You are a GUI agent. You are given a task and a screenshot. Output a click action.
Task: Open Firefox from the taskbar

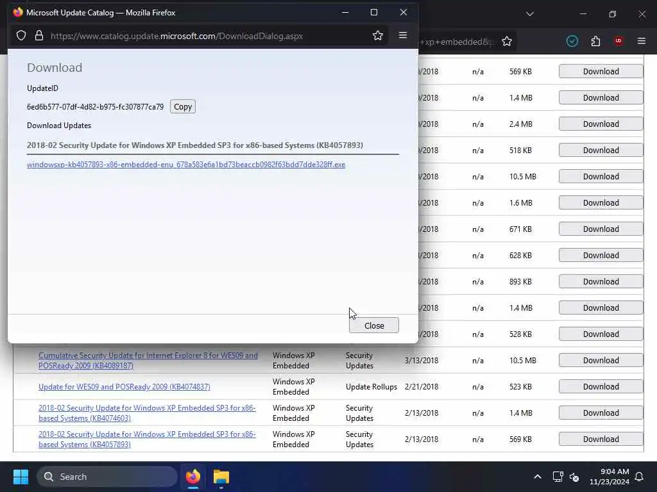(x=192, y=477)
